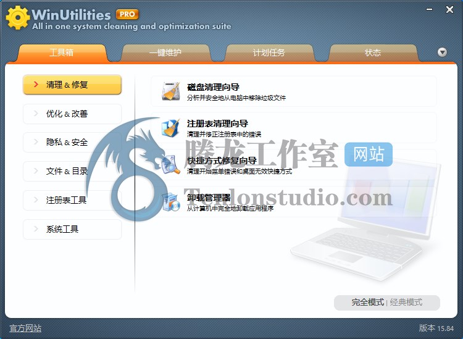Open the 卸载管理器 software box icon
This screenshot has height=339, width=463.
click(171, 202)
